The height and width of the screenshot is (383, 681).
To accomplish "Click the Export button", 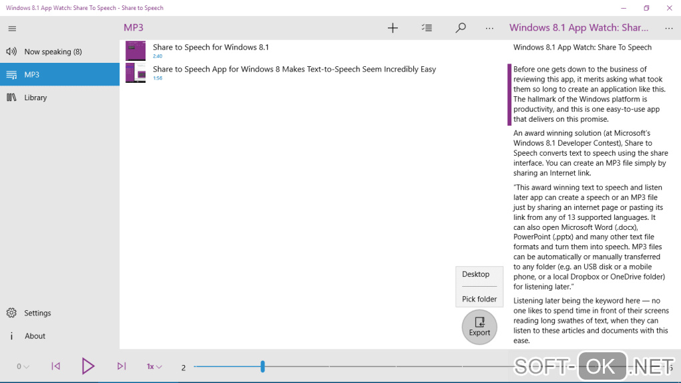I will pos(479,327).
